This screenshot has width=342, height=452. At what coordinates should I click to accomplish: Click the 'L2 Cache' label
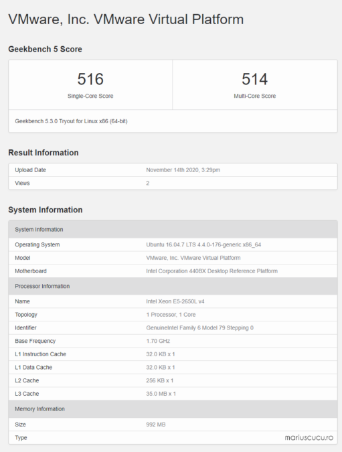pos(27,380)
